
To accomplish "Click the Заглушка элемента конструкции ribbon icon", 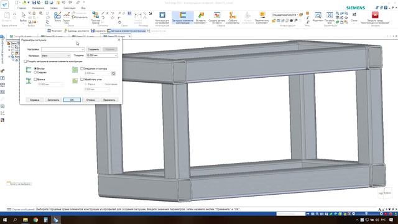I will pyautogui.click(x=183, y=18).
